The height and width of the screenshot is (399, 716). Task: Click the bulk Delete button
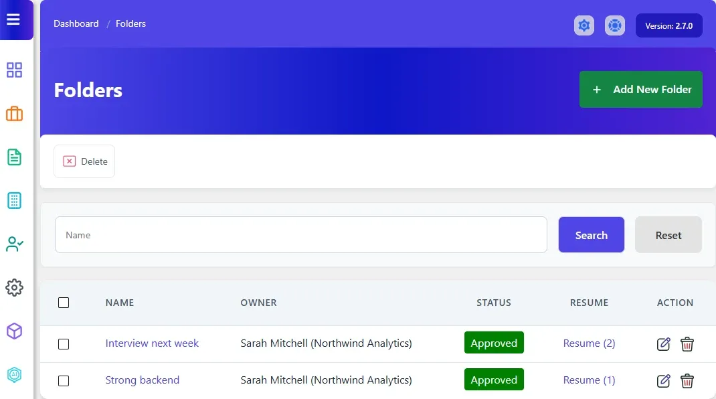click(x=84, y=161)
